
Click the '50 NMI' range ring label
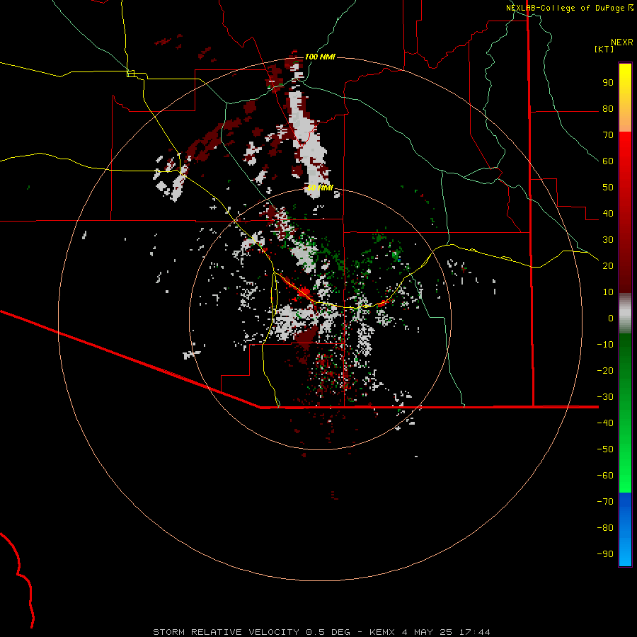(320, 188)
